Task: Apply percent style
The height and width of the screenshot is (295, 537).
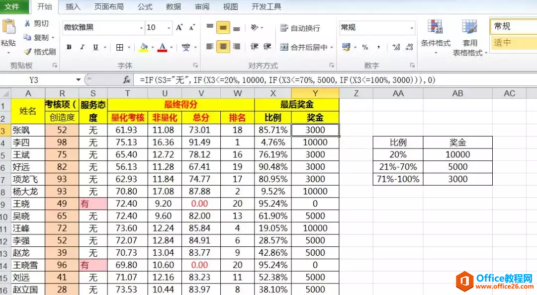Action: pos(365,47)
